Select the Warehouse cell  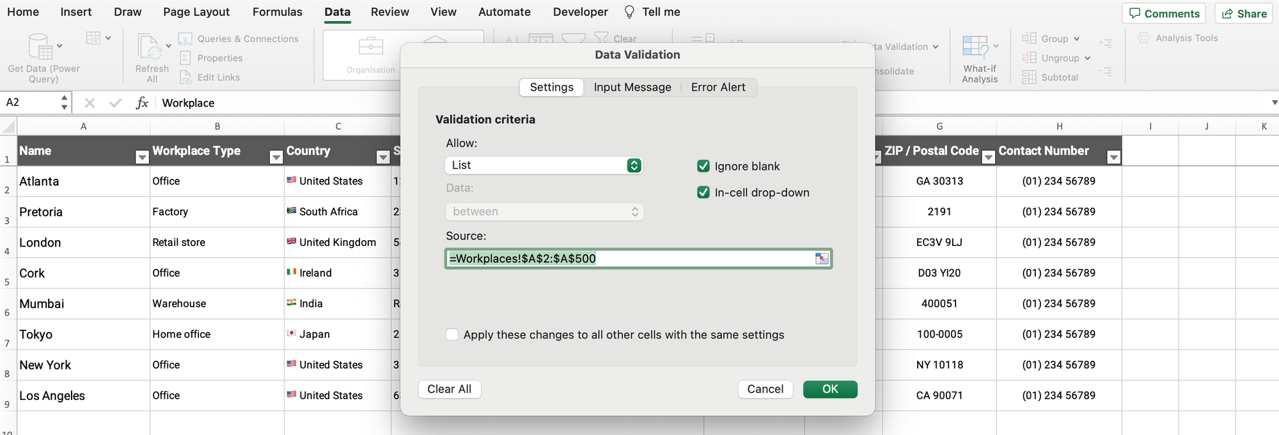tap(217, 304)
